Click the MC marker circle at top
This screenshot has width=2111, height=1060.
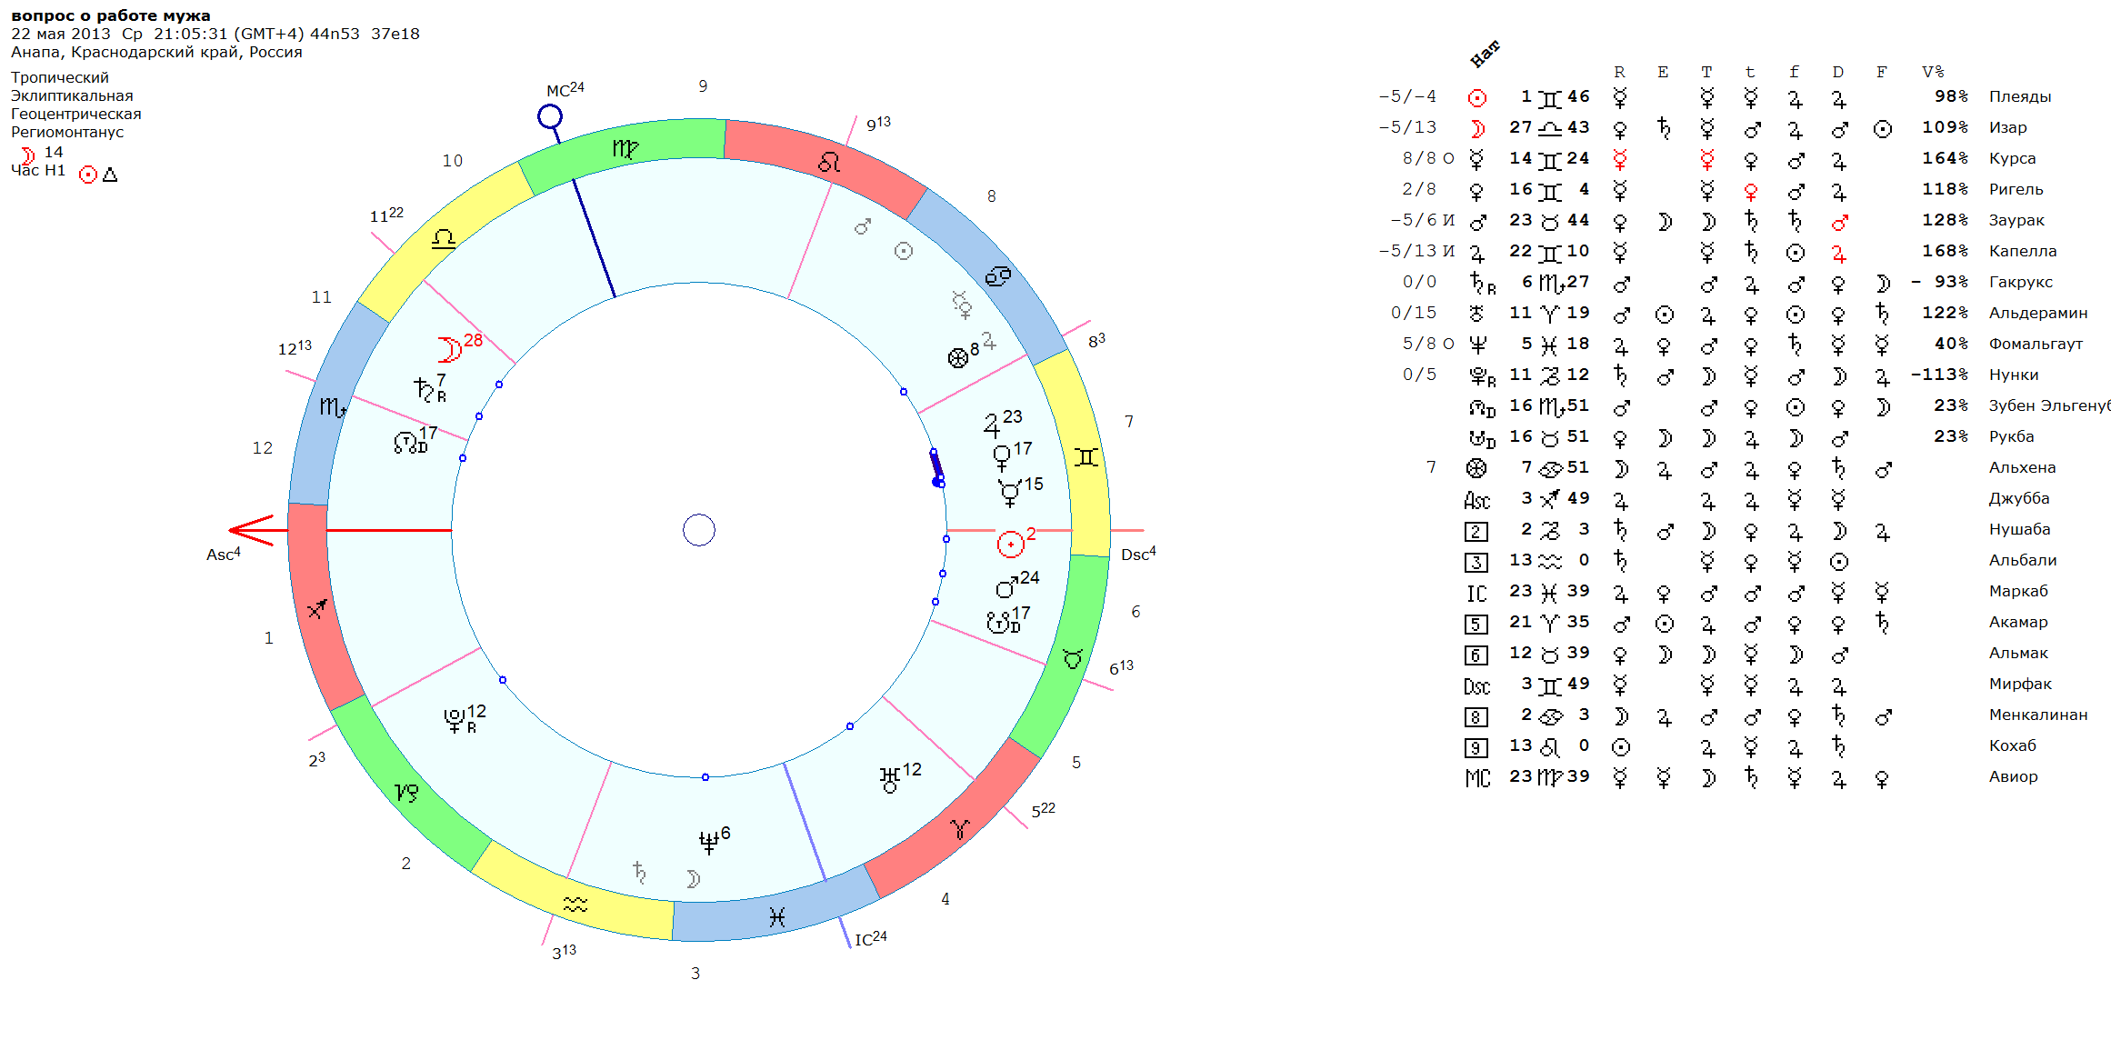[550, 116]
